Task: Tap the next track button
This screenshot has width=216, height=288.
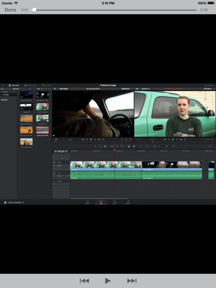Action: [132, 281]
